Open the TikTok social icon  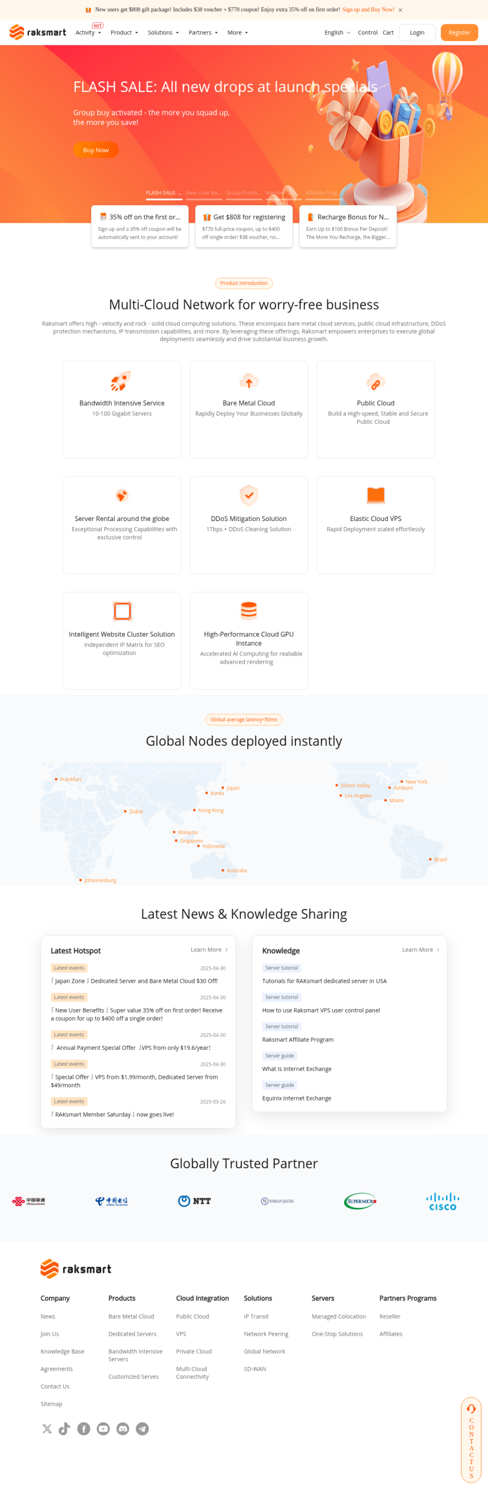tap(64, 1429)
